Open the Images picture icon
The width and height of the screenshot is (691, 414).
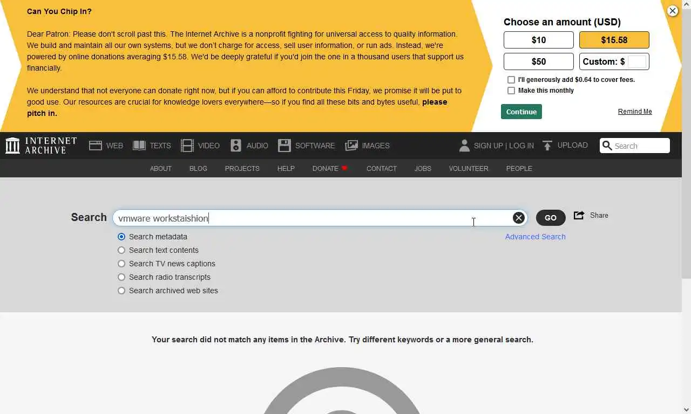coord(351,146)
